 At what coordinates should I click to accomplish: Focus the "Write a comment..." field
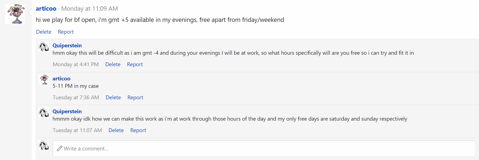[x=263, y=149]
